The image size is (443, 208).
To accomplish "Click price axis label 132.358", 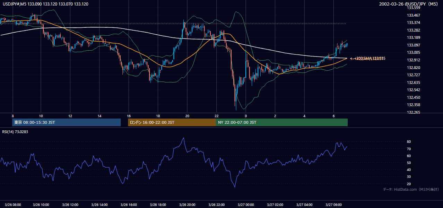I will click(413, 105).
